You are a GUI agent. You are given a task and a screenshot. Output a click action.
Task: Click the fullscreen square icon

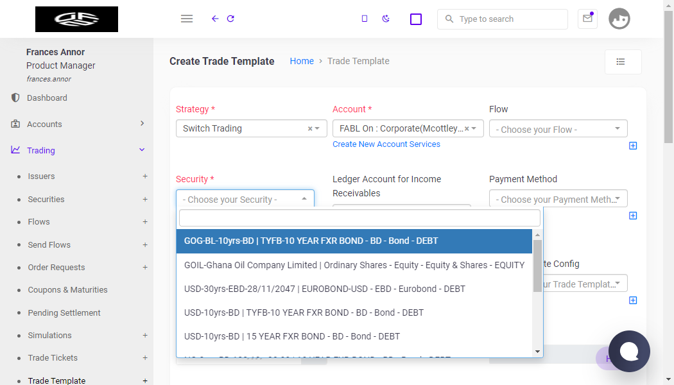tap(416, 19)
